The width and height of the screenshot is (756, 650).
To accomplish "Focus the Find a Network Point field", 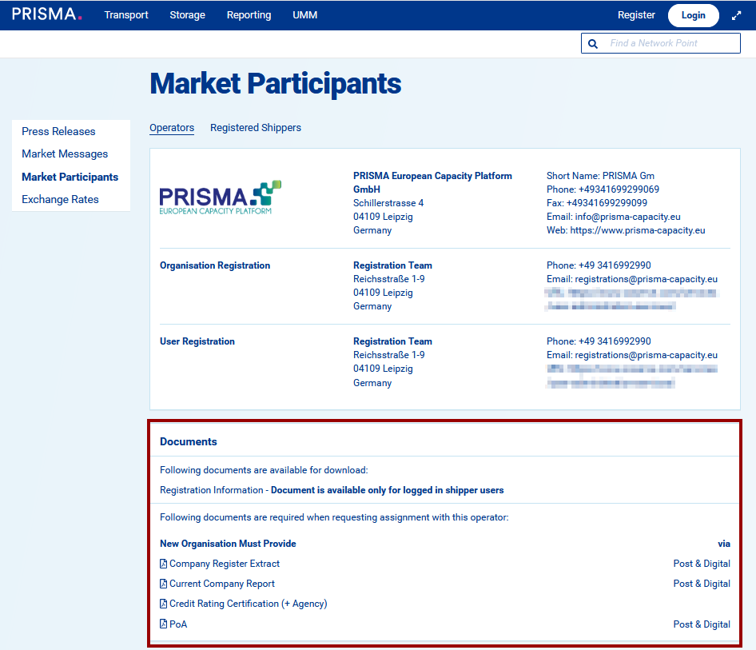I will 670,43.
